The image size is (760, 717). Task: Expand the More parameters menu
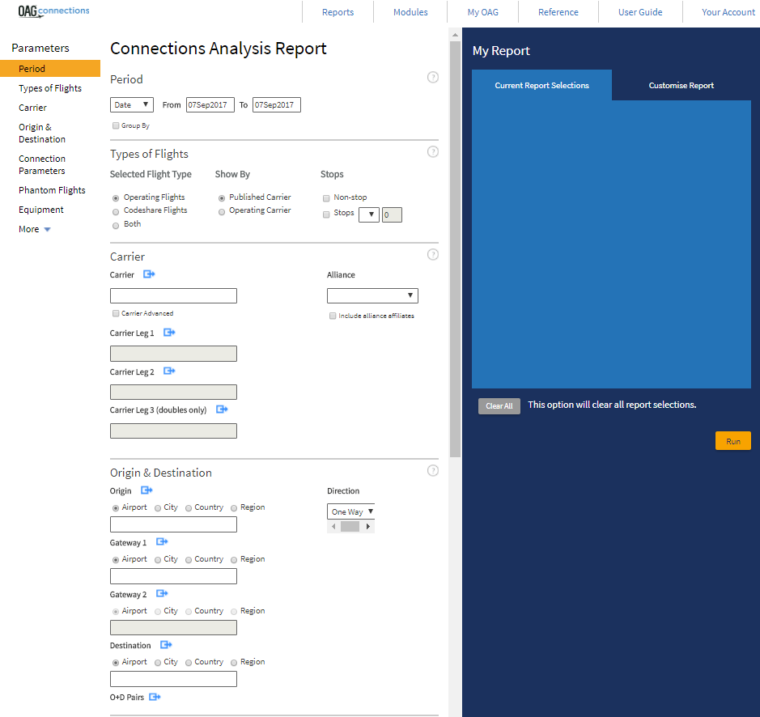click(35, 229)
